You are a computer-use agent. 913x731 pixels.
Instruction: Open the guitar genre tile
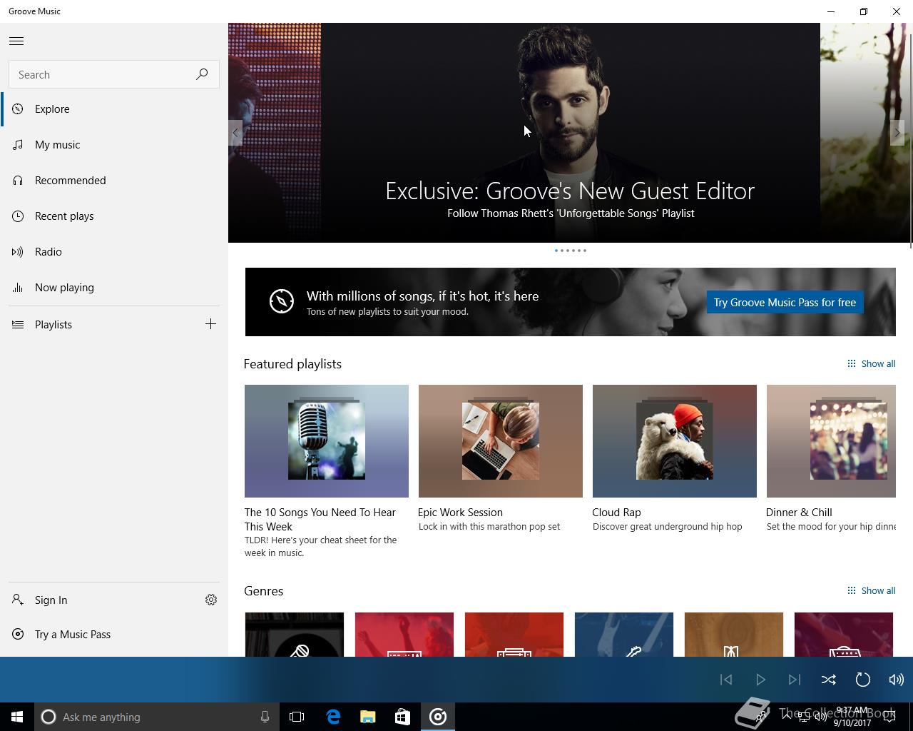[624, 635]
